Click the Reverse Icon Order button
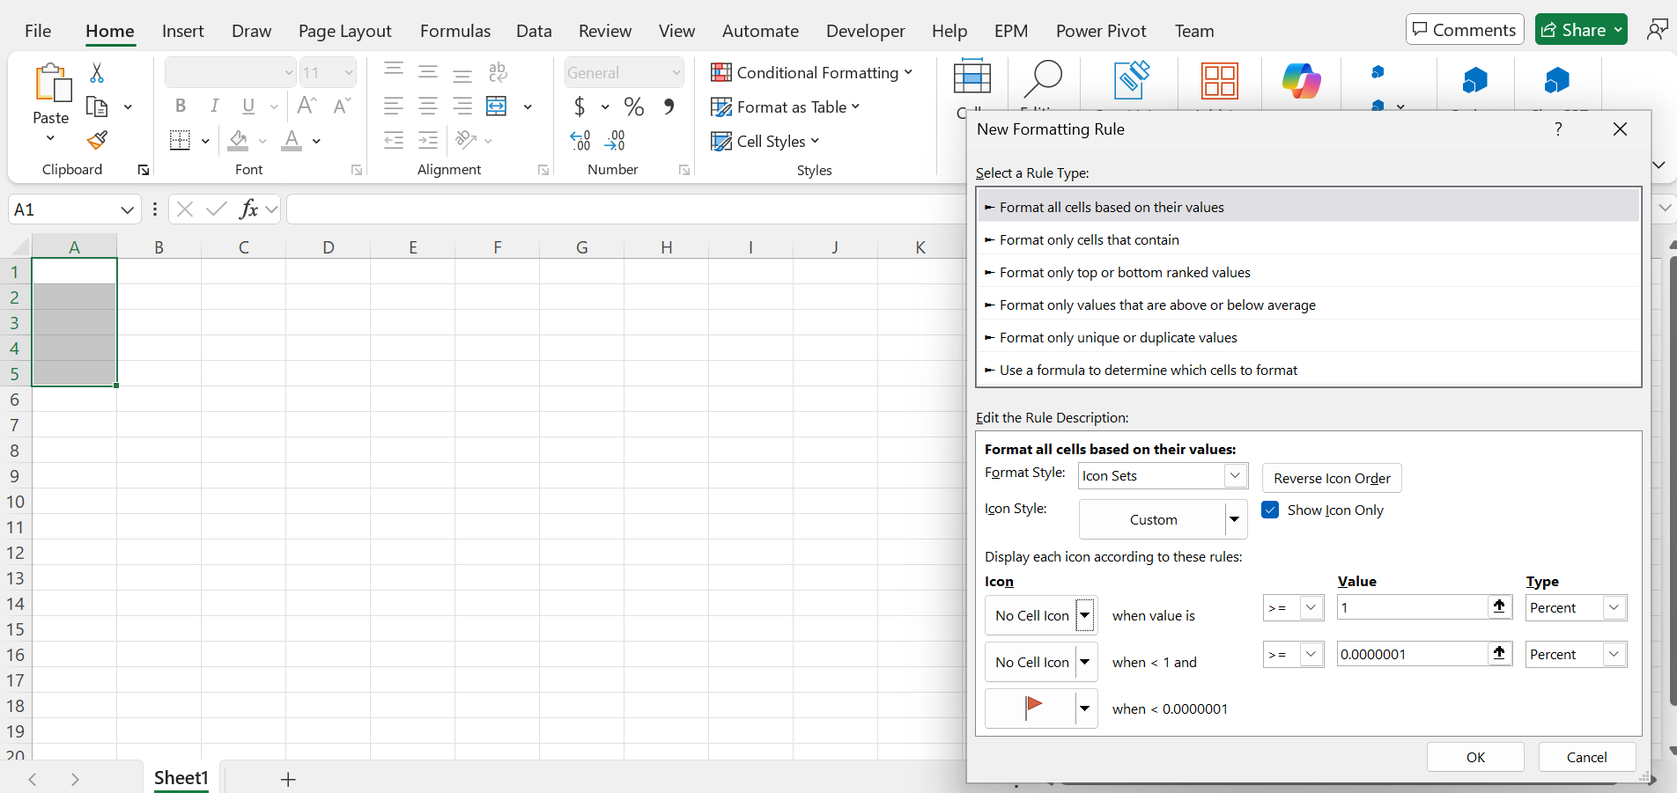 pos(1332,478)
